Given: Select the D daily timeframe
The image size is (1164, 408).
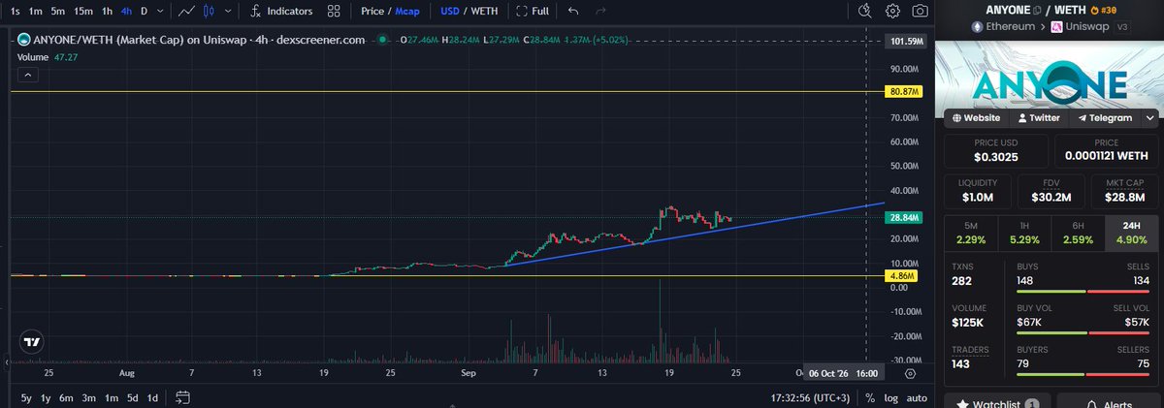Looking at the screenshot, I should coord(145,11).
